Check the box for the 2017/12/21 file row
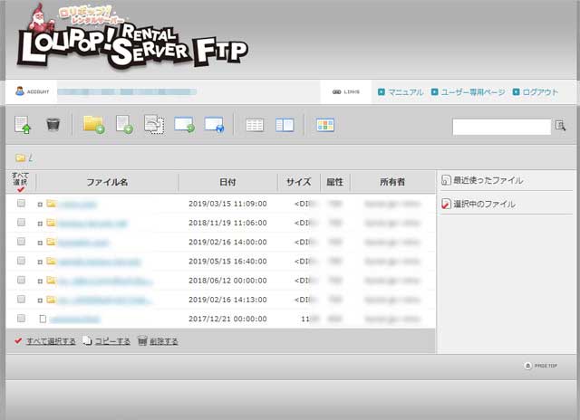The width and height of the screenshot is (580, 420). click(21, 319)
